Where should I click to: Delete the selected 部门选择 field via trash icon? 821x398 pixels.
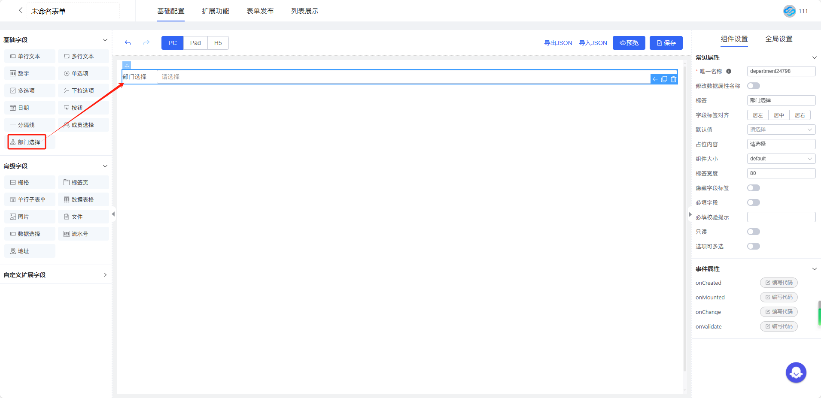click(673, 79)
